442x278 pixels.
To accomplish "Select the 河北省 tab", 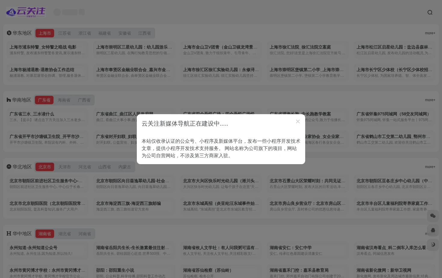I will click(85, 167).
